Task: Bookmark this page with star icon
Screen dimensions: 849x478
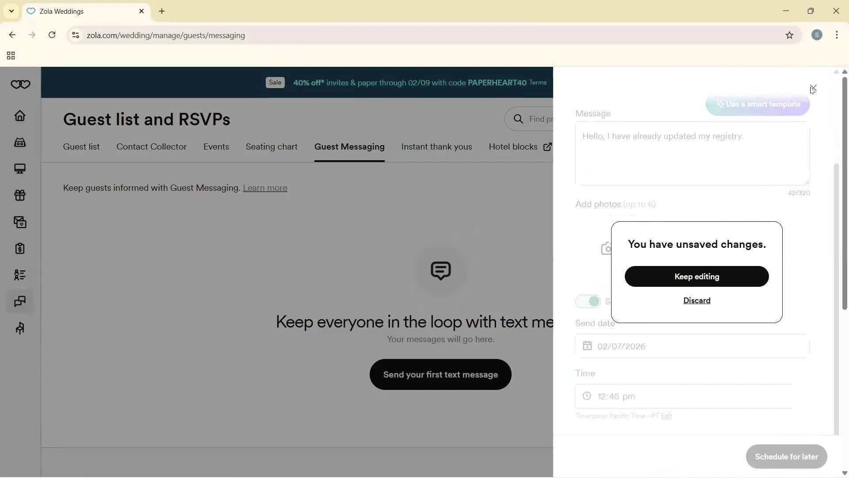Action: pos(789,35)
